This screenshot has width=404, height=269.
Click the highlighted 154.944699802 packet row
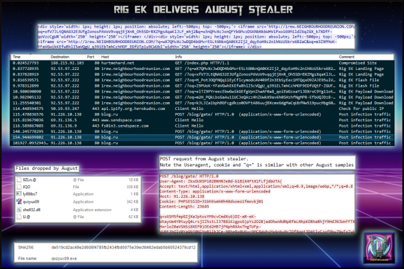(x=179, y=136)
